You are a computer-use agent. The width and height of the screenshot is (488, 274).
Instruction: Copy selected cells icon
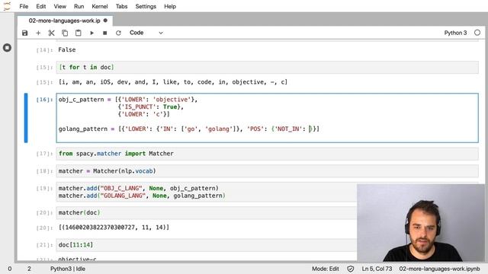pyautogui.click(x=65, y=33)
